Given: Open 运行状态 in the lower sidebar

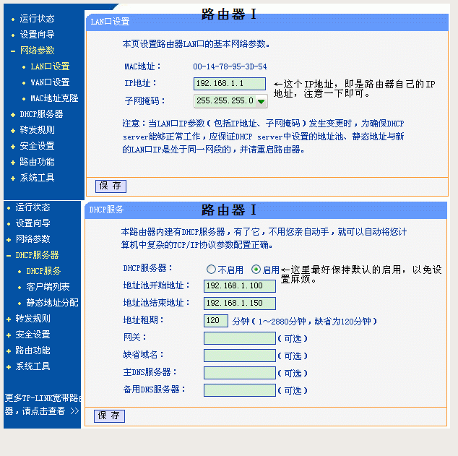Looking at the screenshot, I should coord(33,207).
